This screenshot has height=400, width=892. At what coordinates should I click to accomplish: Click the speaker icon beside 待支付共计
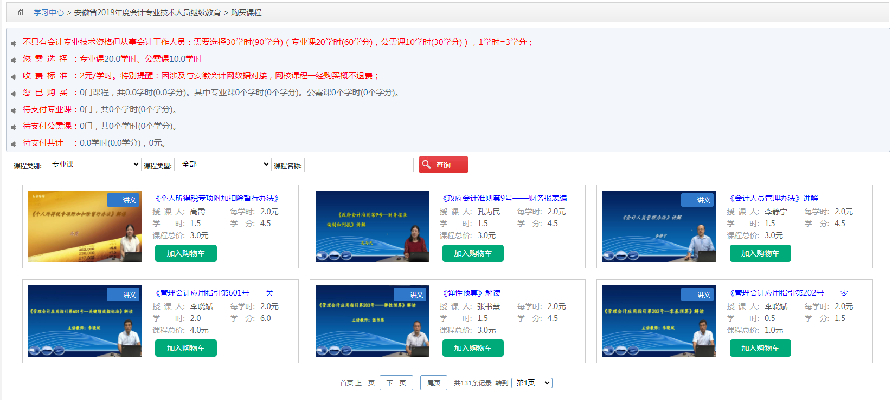click(x=14, y=144)
